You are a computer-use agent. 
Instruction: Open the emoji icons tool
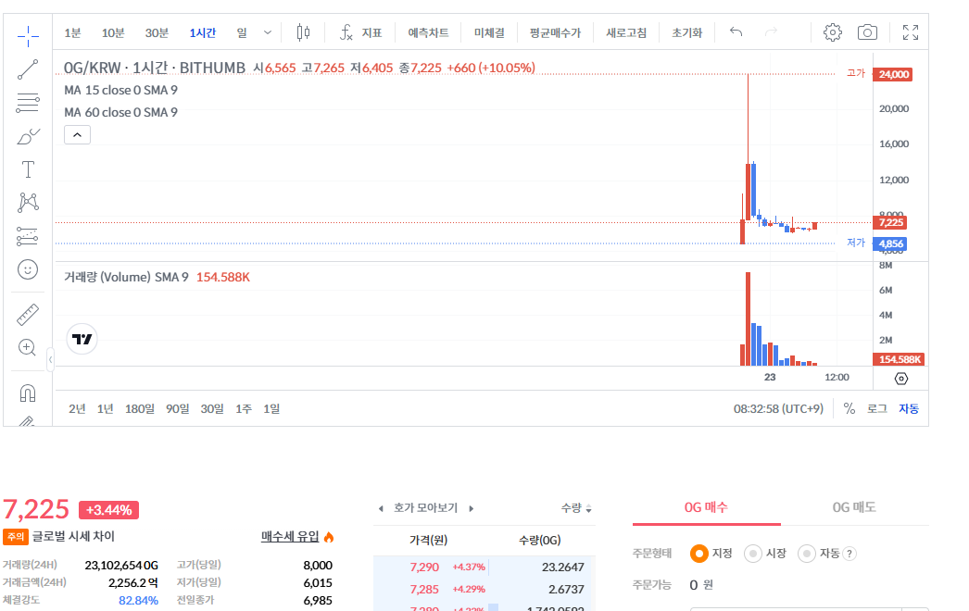28,269
